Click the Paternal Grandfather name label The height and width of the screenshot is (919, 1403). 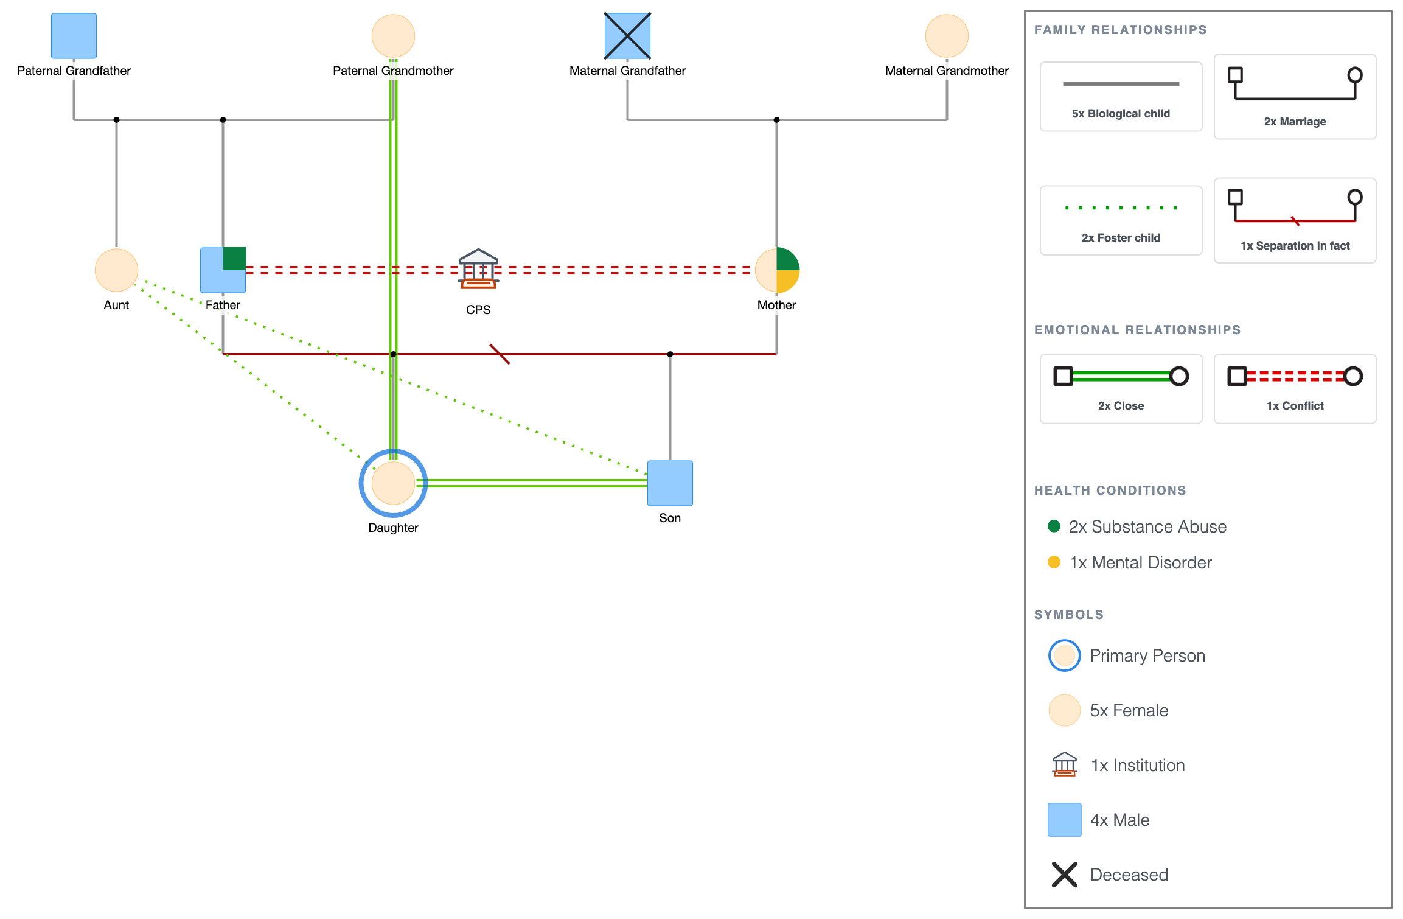click(74, 71)
